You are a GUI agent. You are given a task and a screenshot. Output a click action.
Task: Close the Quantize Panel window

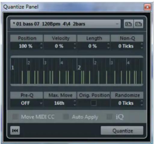pos(147,7)
